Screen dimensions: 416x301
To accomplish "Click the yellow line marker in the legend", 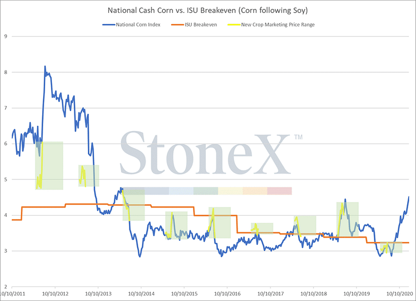I will tap(233, 25).
